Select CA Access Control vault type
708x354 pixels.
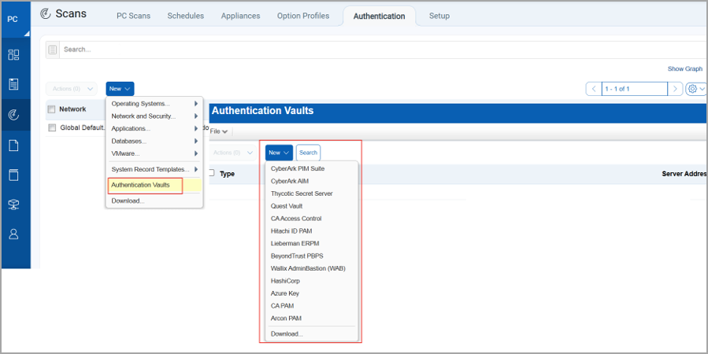[x=311, y=219]
